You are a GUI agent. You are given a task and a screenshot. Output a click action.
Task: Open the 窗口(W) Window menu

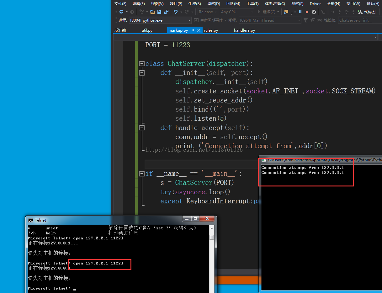pos(353,4)
